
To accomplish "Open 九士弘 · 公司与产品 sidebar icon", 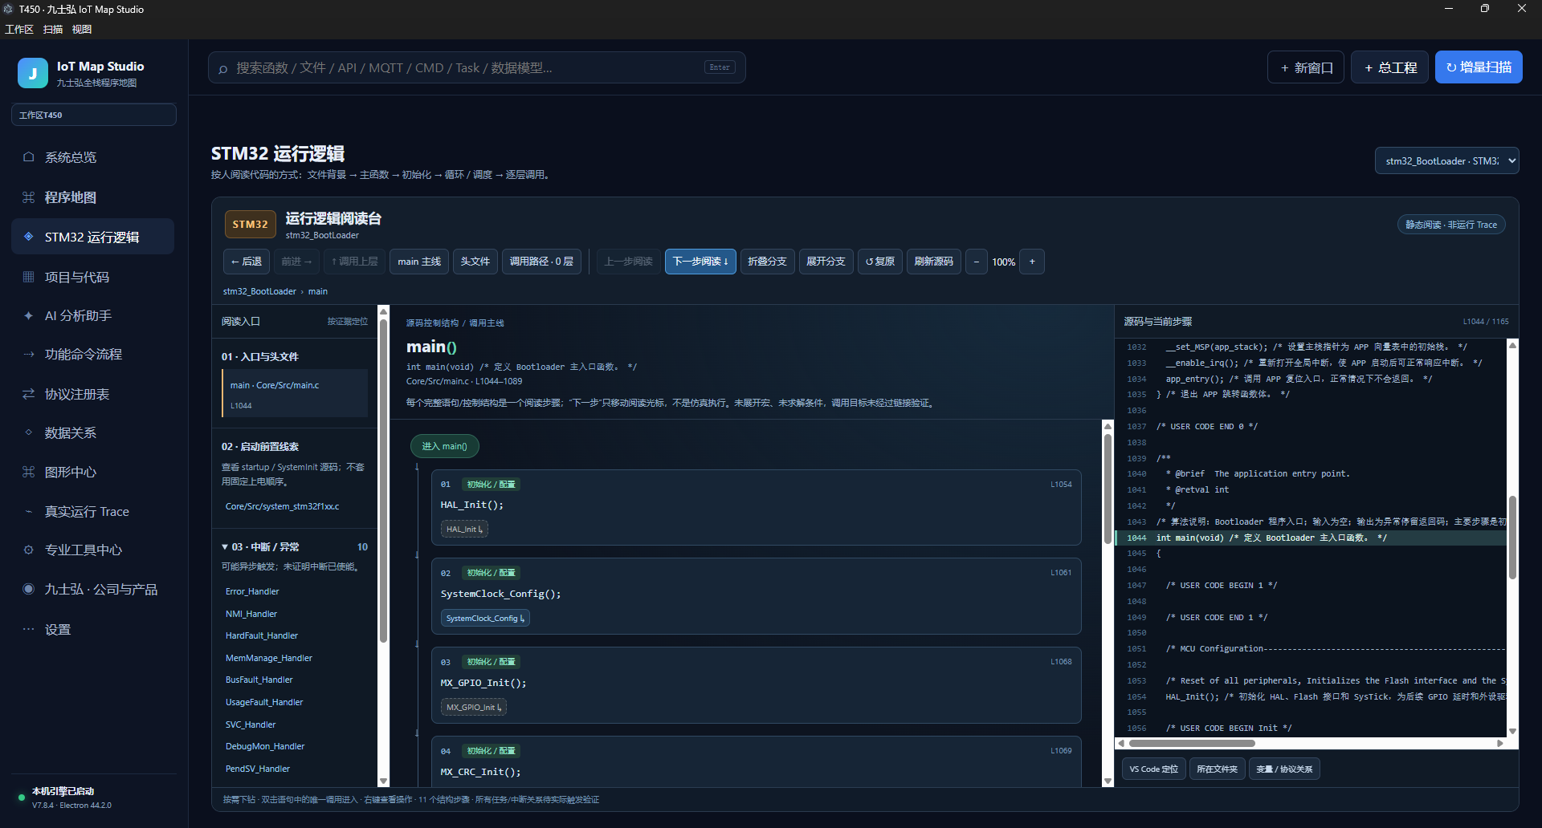I will click(x=29, y=589).
